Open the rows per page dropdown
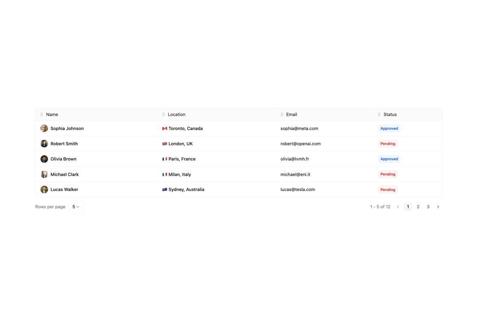The height and width of the screenshot is (321, 479). pos(76,207)
